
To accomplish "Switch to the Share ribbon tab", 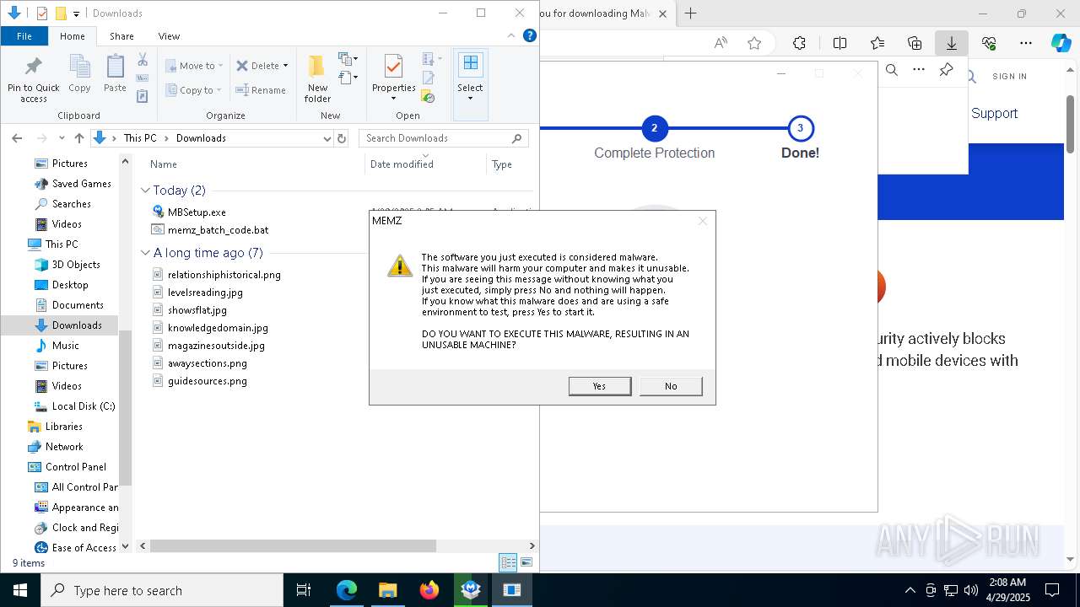I will (121, 36).
